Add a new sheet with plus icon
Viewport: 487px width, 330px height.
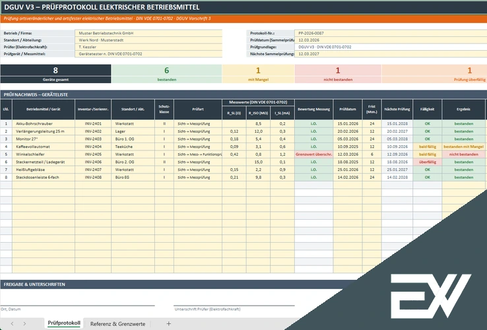pos(169,323)
